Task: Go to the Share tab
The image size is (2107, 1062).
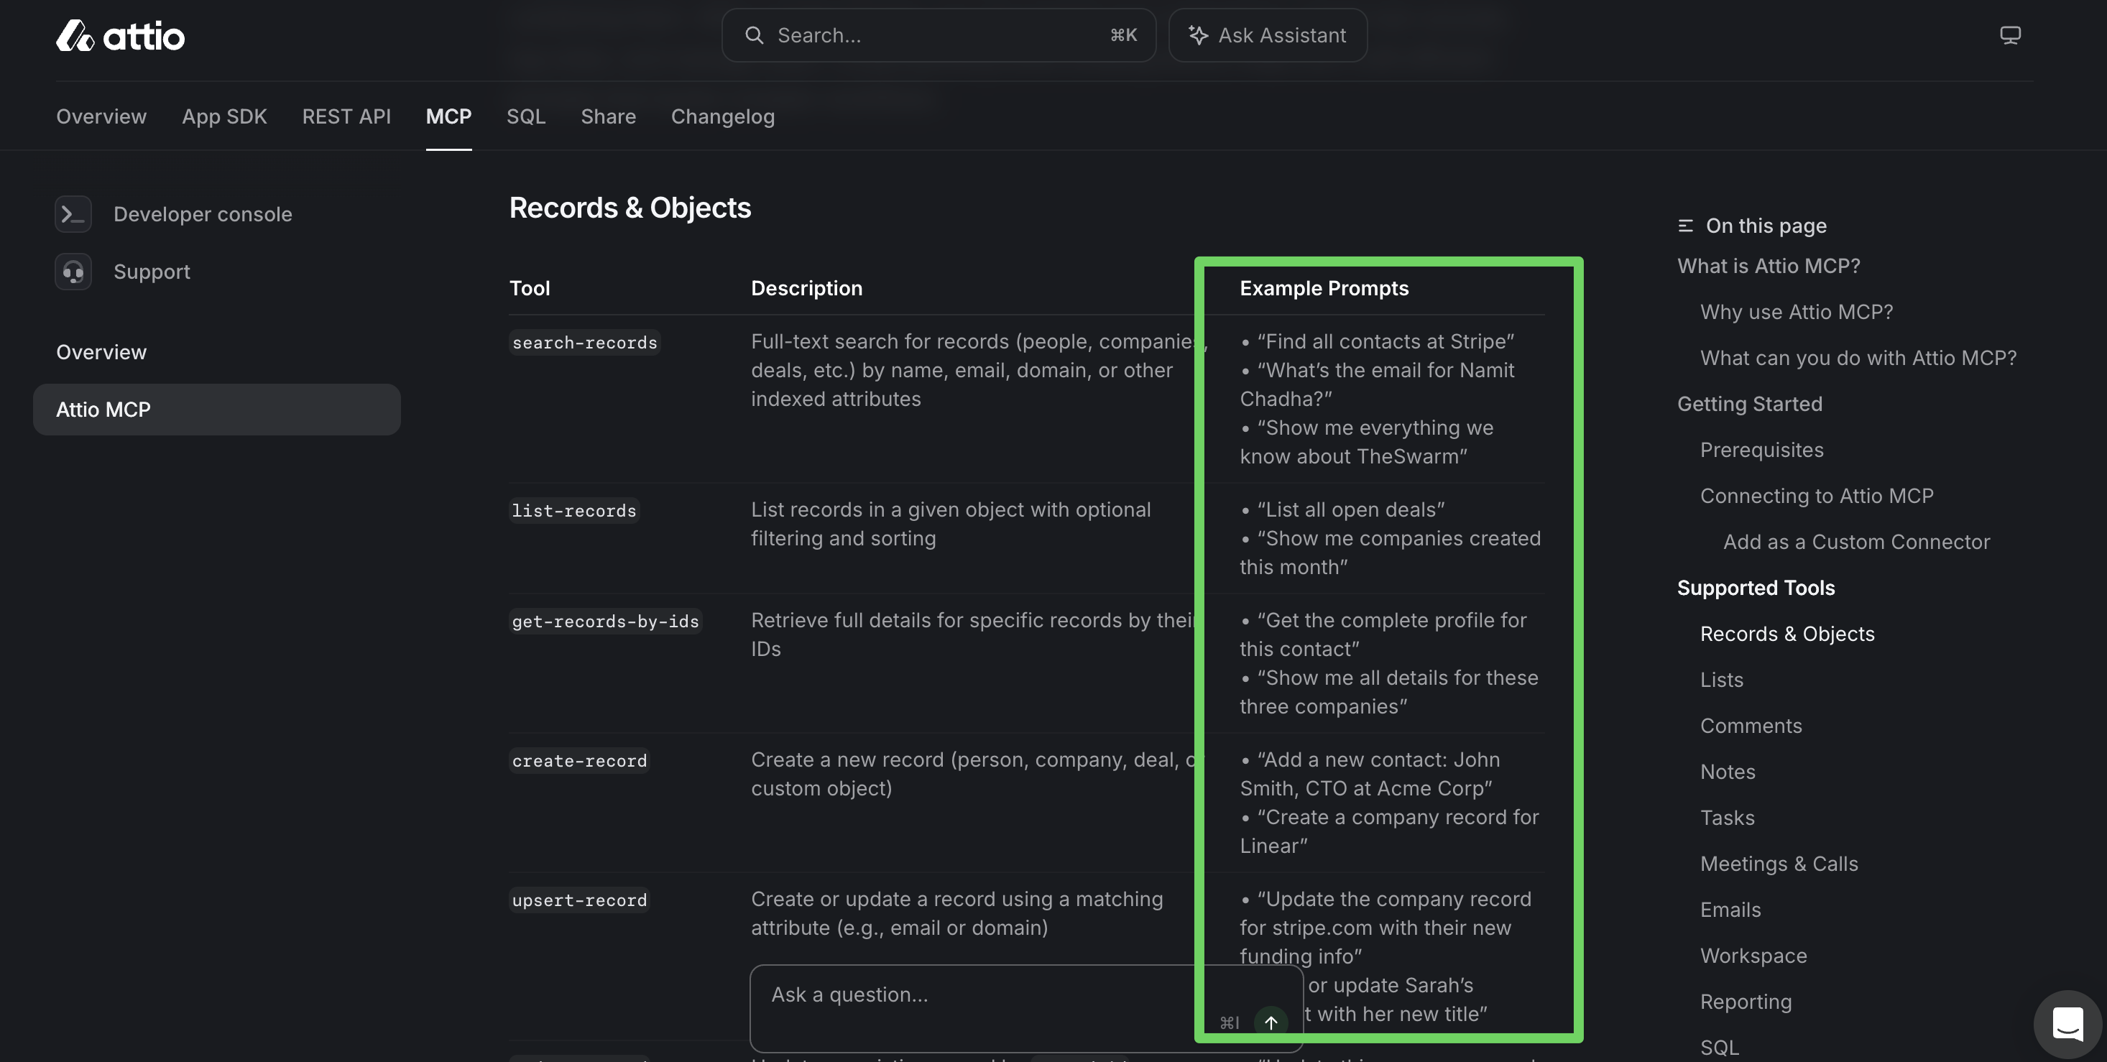Action: [608, 116]
